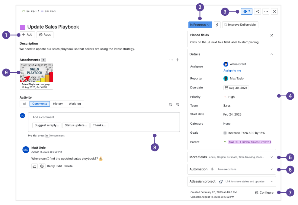Screen dimensions: 298x205
Task: Toggle watching with the eye icon showing 2
Action: pos(246,11)
